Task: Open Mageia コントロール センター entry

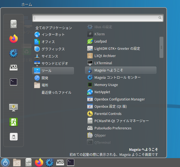Action: (x=121, y=77)
